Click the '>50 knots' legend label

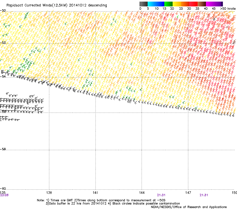228,9
